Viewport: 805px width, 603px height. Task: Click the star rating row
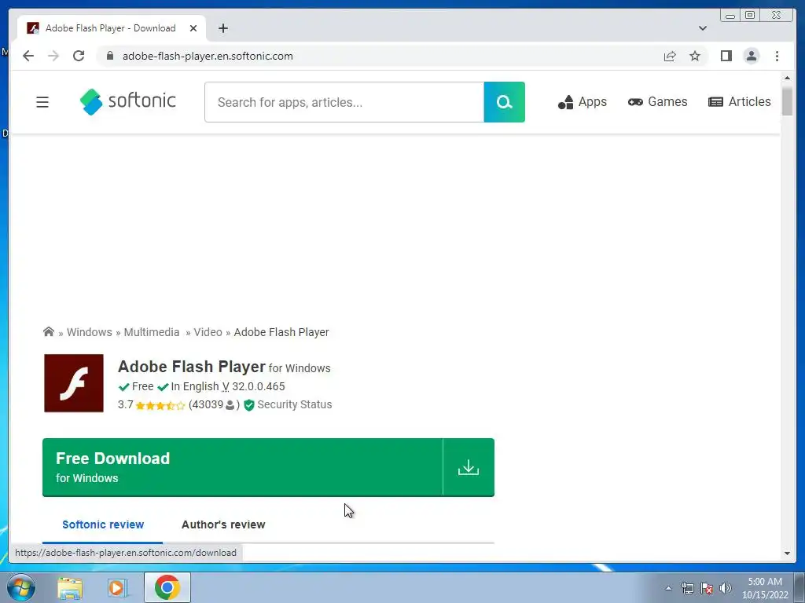click(x=160, y=406)
